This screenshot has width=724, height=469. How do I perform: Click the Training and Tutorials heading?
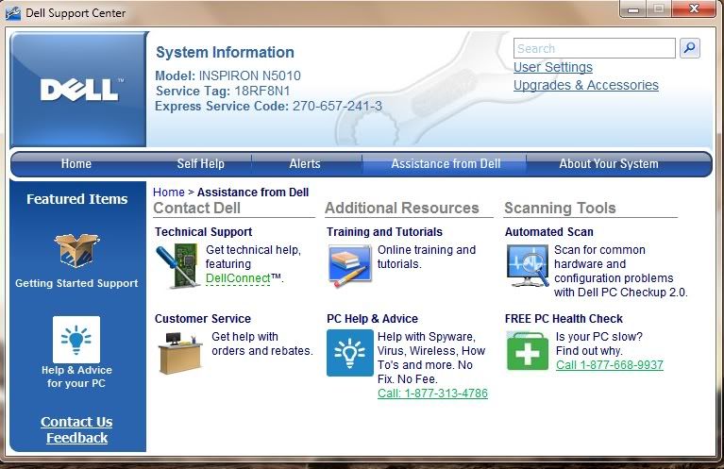(x=384, y=232)
